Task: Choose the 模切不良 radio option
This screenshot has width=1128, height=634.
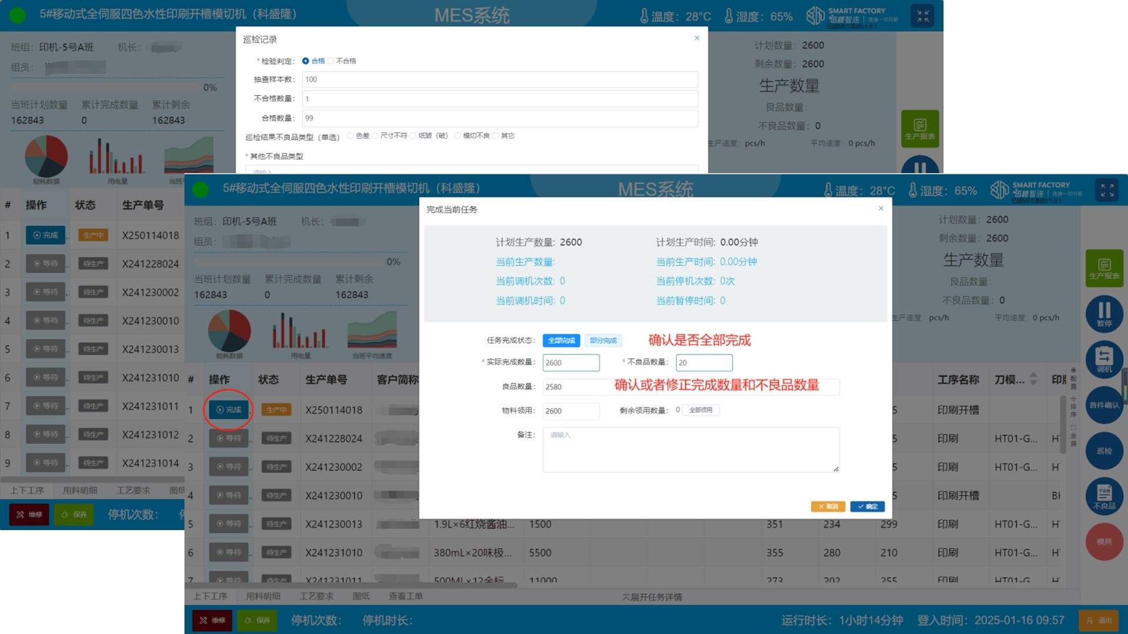Action: pyautogui.click(x=457, y=136)
